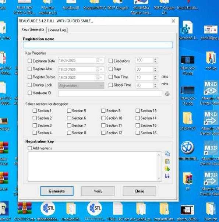The image size is (219, 222).
Task: Click the Generate button
Action: tap(57, 191)
